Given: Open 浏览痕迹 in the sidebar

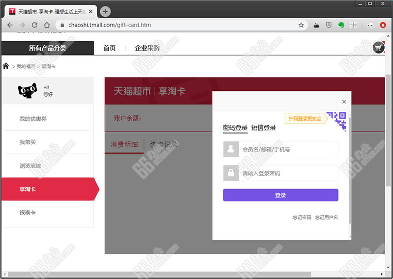Looking at the screenshot, I should (x=30, y=166).
